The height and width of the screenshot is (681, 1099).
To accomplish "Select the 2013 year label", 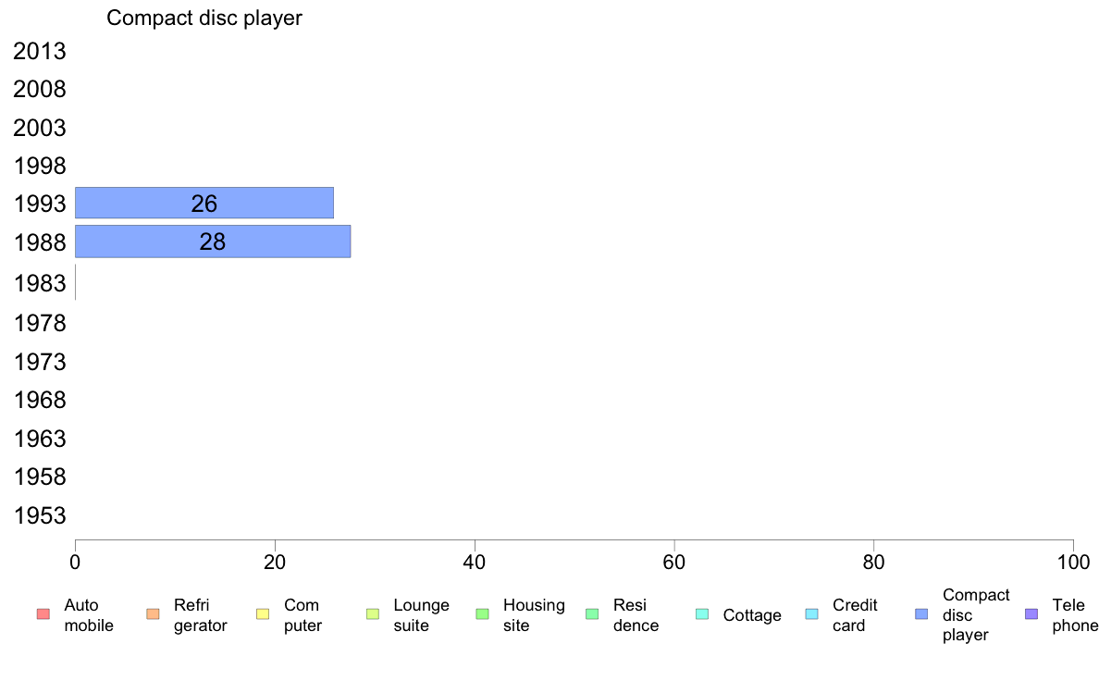I will point(40,51).
